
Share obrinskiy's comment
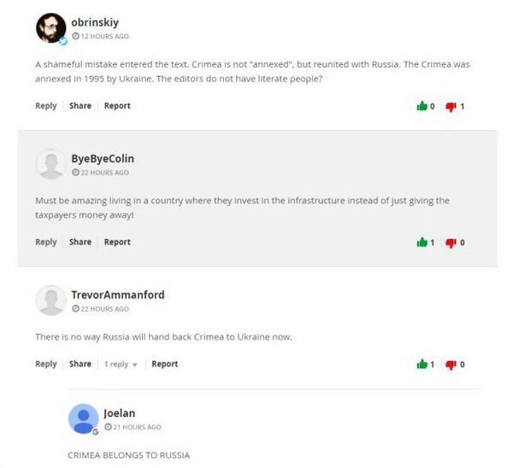80,106
